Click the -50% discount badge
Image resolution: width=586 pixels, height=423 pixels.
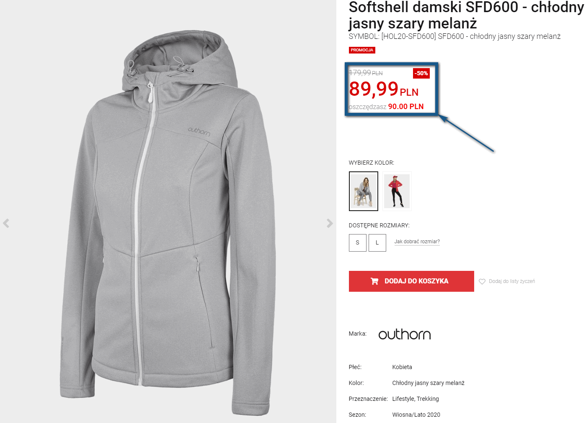[421, 73]
